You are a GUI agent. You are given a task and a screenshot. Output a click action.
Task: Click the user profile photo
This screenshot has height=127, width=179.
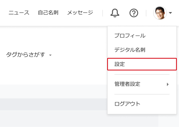[160, 13]
